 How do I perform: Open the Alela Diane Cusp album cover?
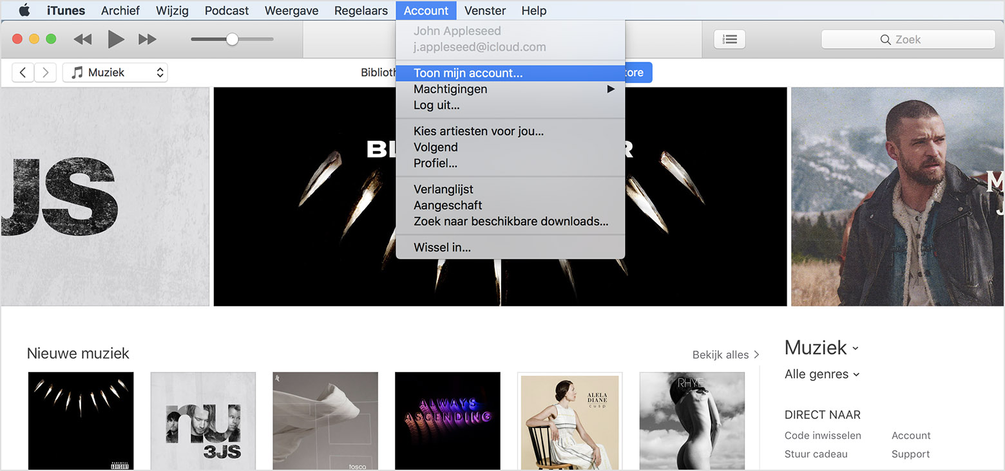coord(570,421)
